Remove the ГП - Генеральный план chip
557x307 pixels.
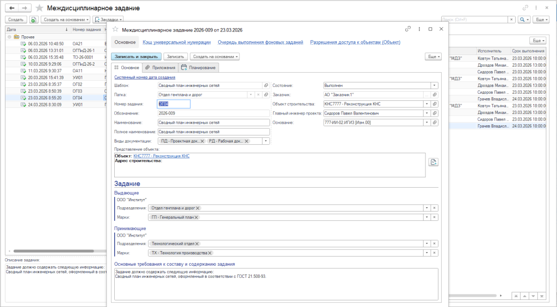[196, 218]
